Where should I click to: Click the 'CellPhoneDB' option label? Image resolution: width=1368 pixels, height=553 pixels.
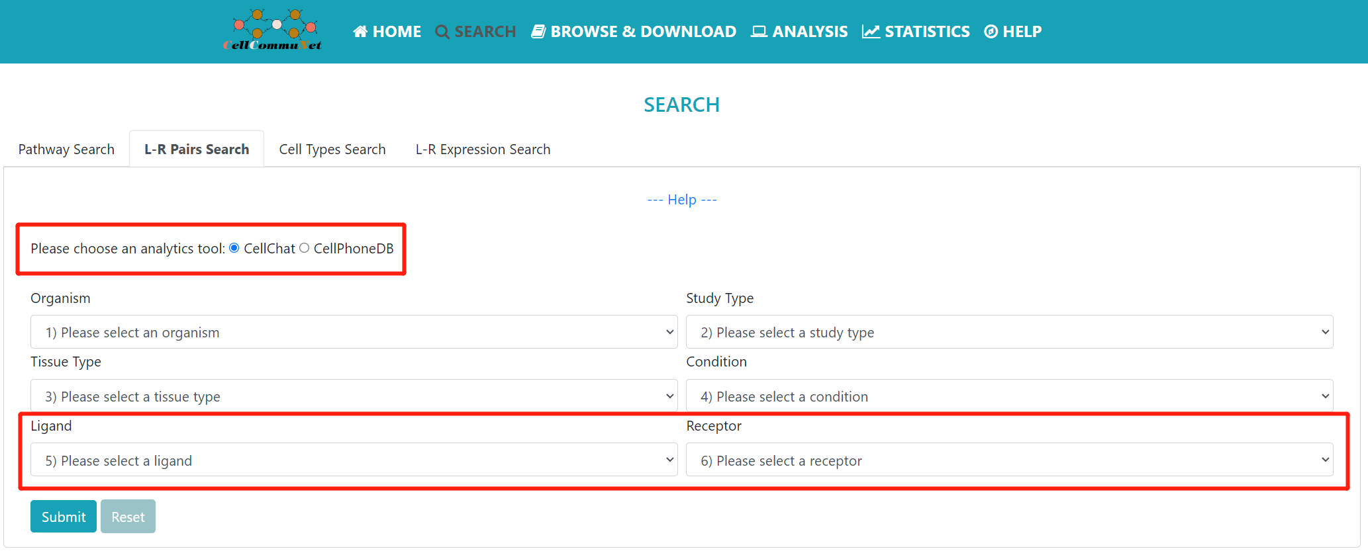click(354, 249)
